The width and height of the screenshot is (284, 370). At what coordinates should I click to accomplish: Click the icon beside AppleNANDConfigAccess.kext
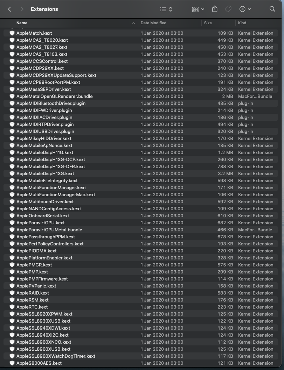[12, 209]
